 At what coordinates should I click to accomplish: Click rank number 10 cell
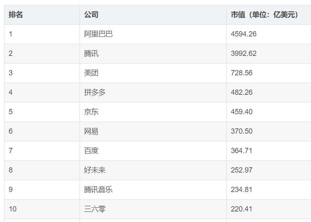click(42, 209)
